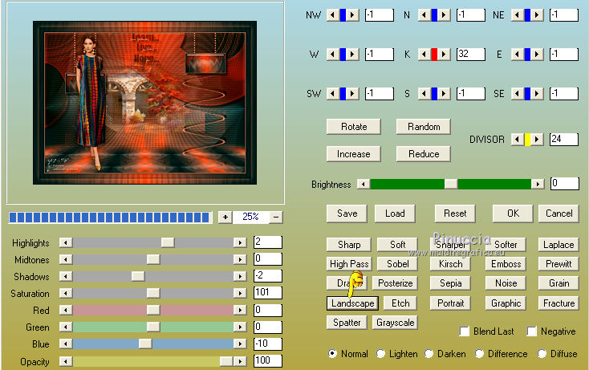The width and height of the screenshot is (589, 370).
Task: Select the Diffuse blend mode
Action: (x=542, y=354)
